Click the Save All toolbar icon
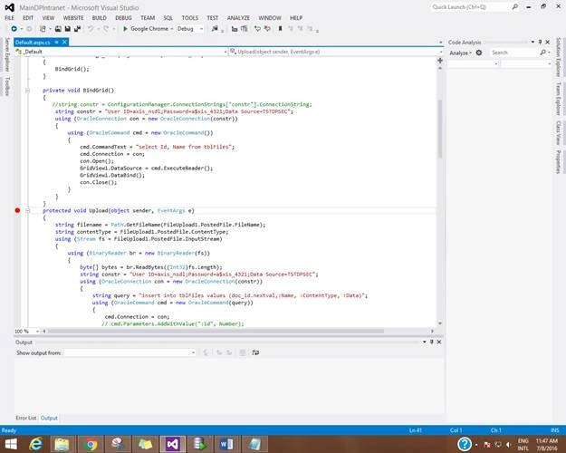This screenshot has width=566, height=453. click(77, 28)
